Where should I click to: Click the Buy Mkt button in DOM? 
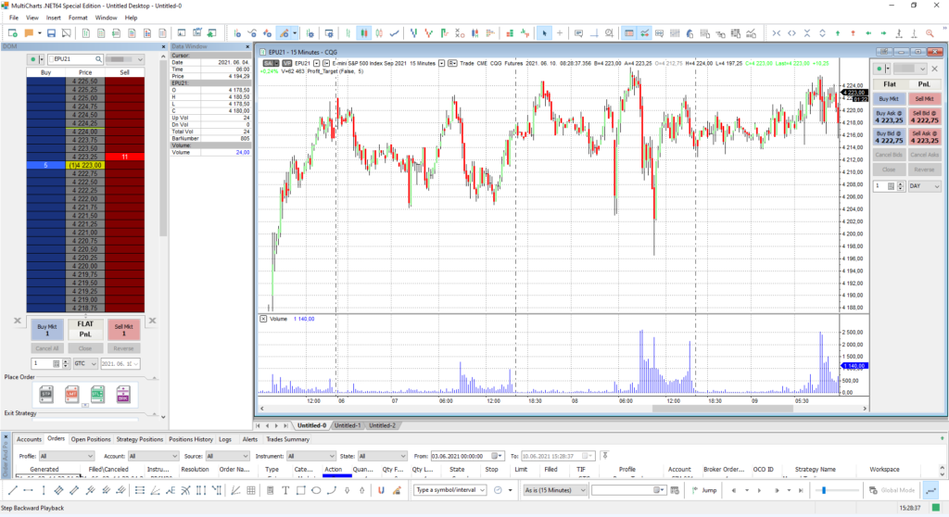click(46, 330)
